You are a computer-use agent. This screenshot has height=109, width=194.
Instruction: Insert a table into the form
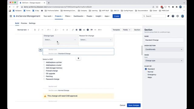[x=76, y=30]
